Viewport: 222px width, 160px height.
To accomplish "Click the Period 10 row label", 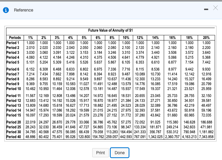I will pos(14,89).
